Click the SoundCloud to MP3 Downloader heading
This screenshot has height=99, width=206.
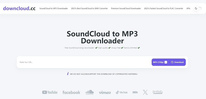point(102,37)
